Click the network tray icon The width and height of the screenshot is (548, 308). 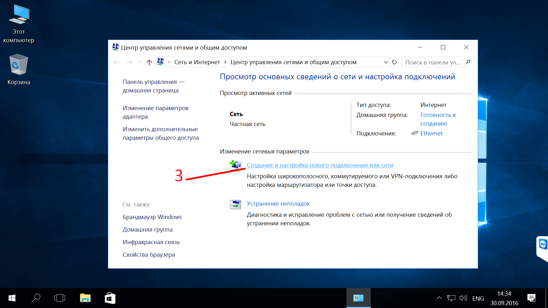click(451, 298)
